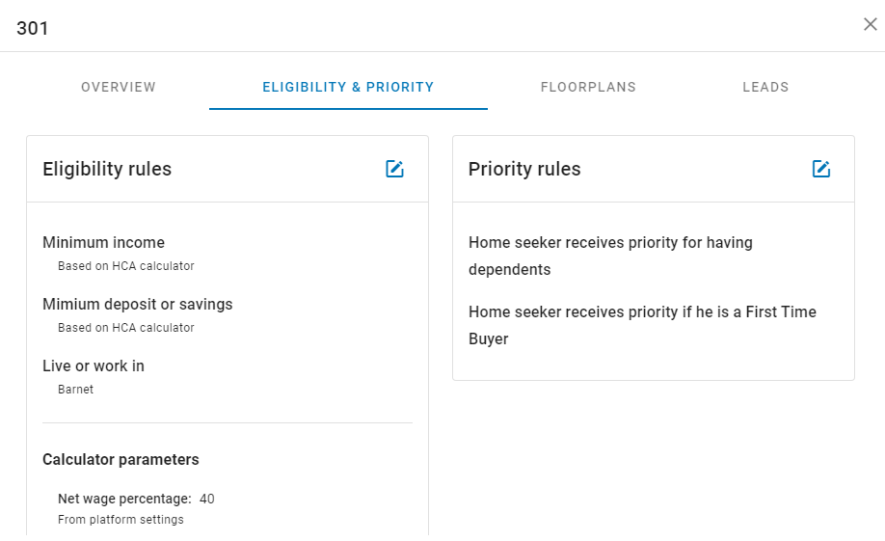The height and width of the screenshot is (541, 885).
Task: Select the Live or work in rule
Action: tap(94, 365)
